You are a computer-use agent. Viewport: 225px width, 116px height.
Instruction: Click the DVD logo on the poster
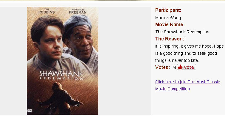(x=30, y=110)
